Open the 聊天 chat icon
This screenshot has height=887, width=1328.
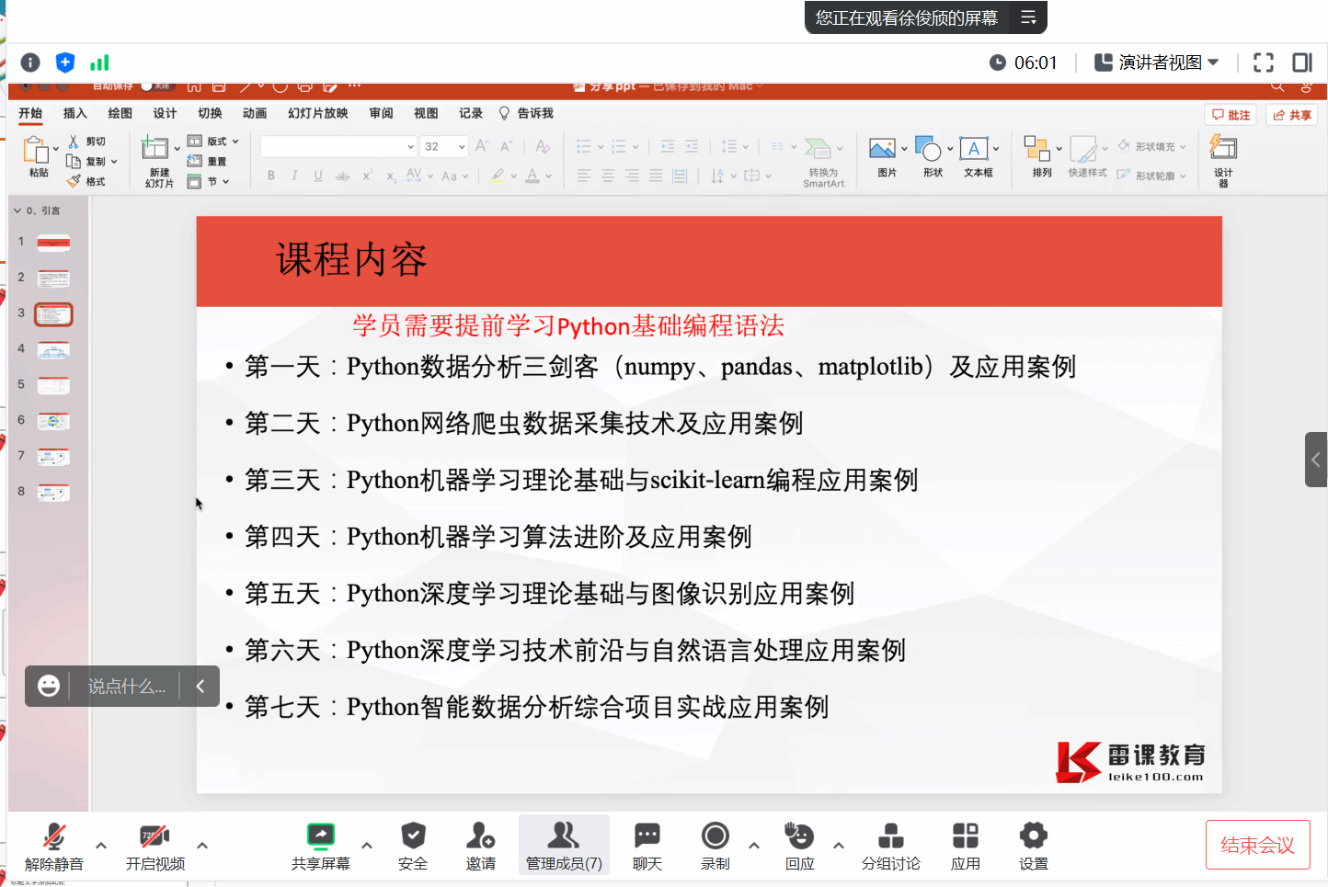click(x=647, y=836)
